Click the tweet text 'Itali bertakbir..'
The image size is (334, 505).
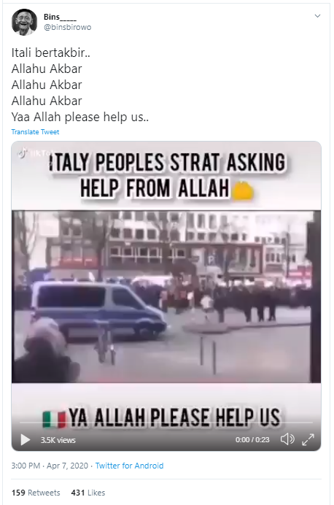click(51, 53)
